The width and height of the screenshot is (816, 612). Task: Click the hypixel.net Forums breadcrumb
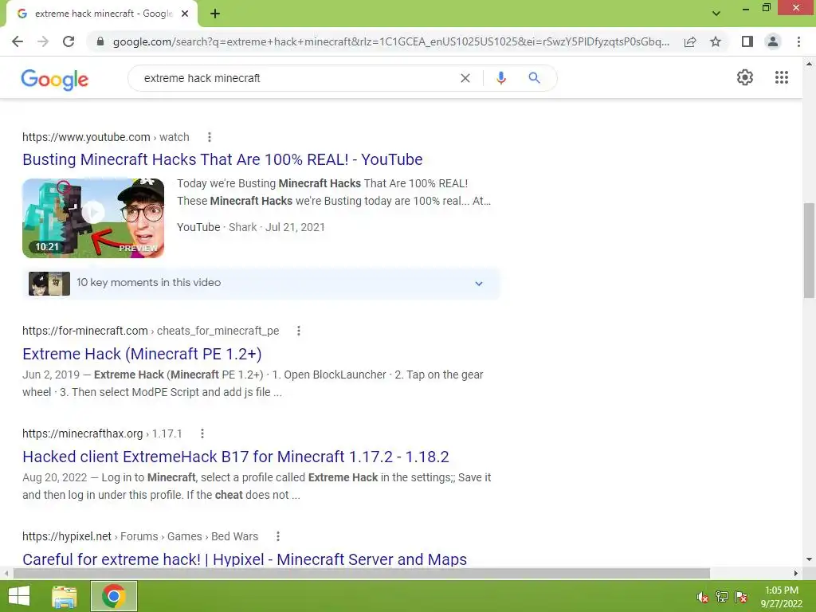click(140, 536)
